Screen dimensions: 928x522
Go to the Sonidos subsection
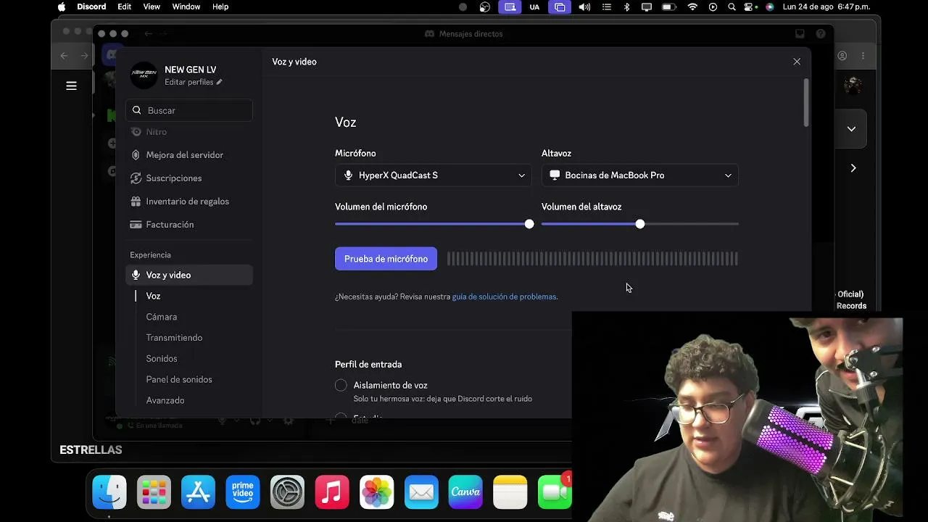click(162, 359)
